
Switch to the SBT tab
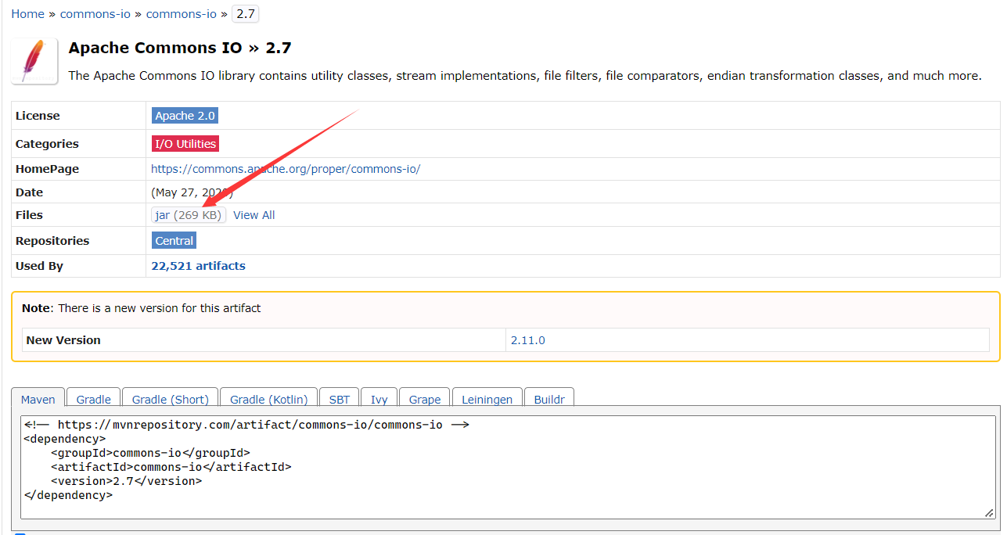click(340, 399)
